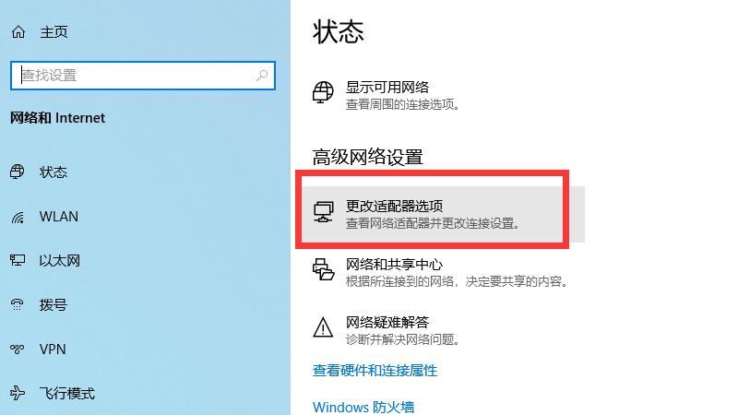This screenshot has height=415, width=738.
Task: Click the WLAN wifi signal icon
Action: pyautogui.click(x=18, y=217)
